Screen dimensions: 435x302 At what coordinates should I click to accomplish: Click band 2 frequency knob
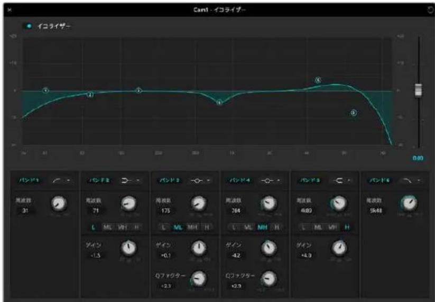pos(128,203)
